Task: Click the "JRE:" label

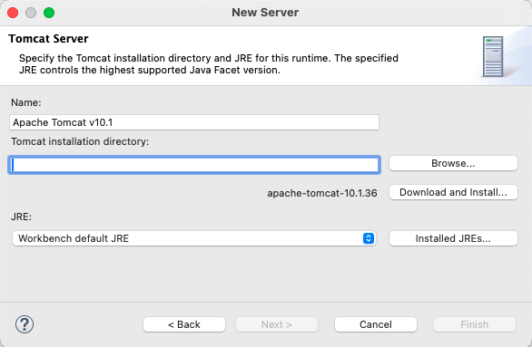Action: [21, 217]
